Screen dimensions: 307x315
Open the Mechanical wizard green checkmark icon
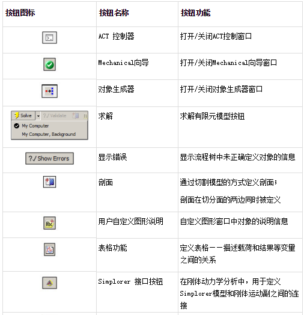coord(50,64)
